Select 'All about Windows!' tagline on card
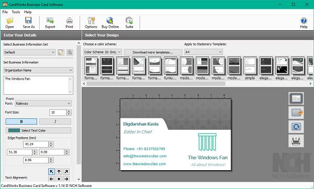Image resolution: width=314 pixels, height=189 pixels. point(208,165)
